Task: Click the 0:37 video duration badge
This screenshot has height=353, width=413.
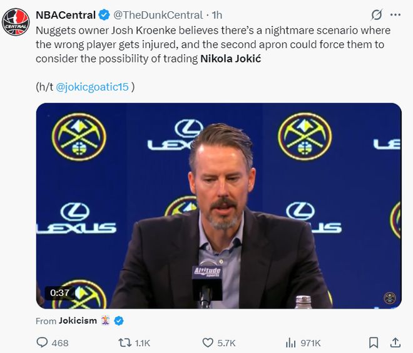Action: [x=60, y=292]
